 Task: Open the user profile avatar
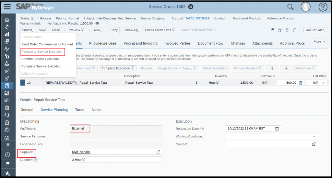(305, 7)
